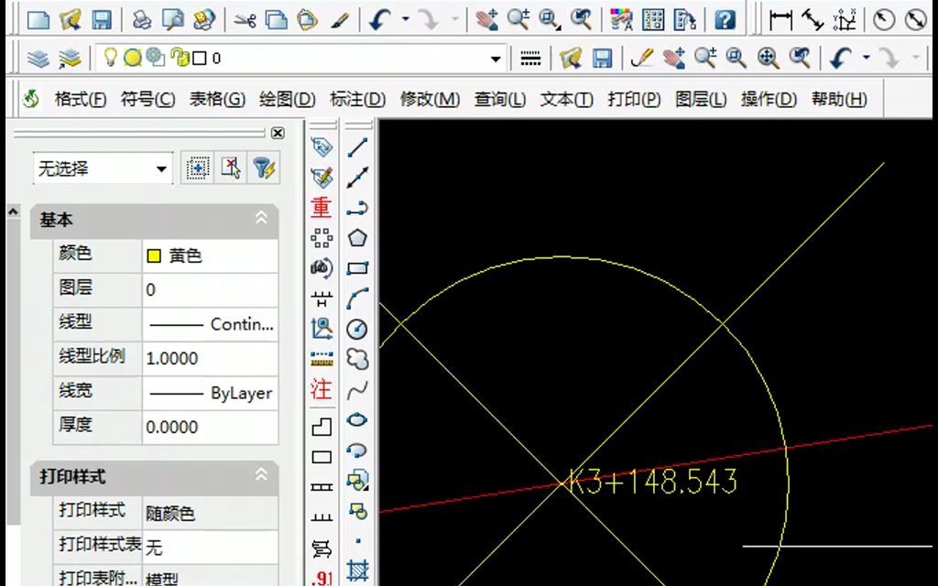Toggle the layer lock padlock icon
938x586 pixels.
pyautogui.click(x=179, y=58)
